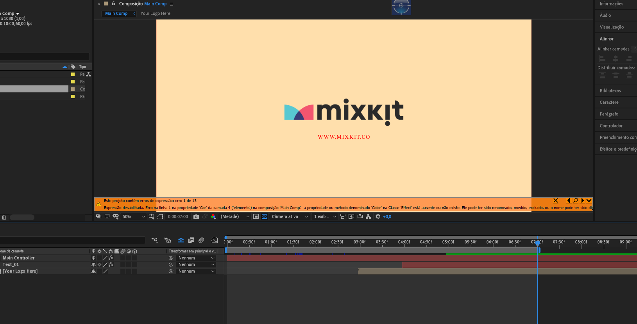Toggle the transparency grid icon
The image size is (637, 324).
coord(265,216)
